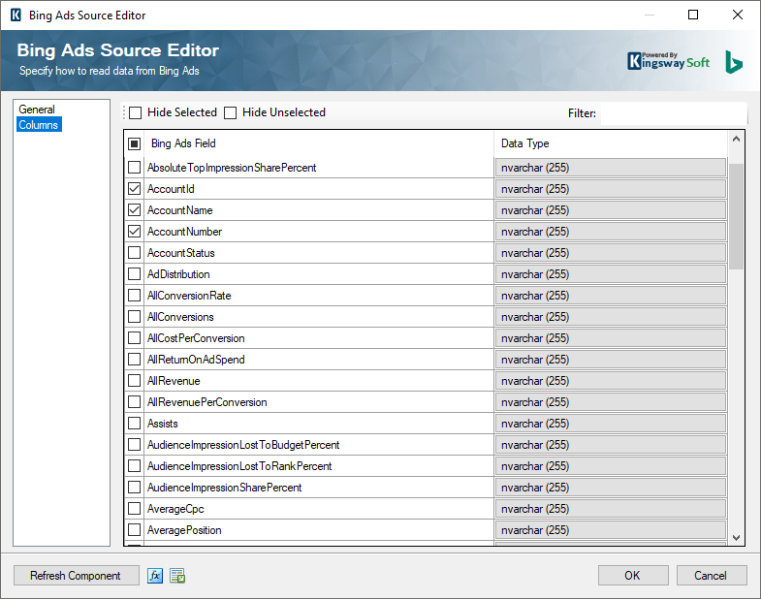Select the AllCostPerConversion field name

(196, 338)
